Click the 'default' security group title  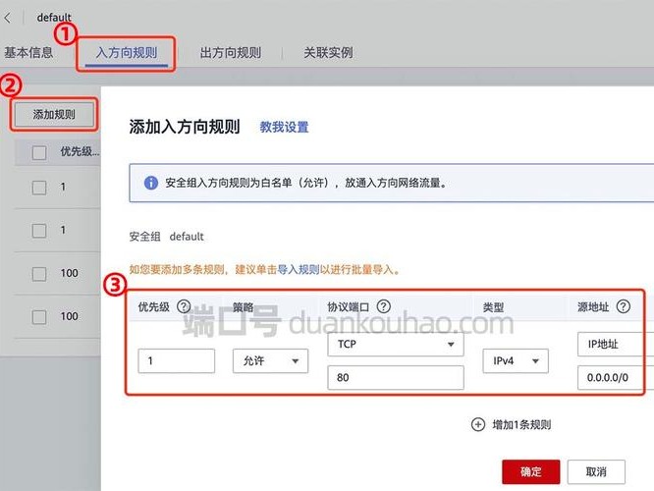click(x=54, y=18)
